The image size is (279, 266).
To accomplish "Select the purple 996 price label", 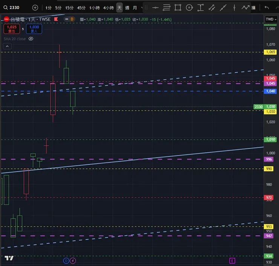I will 269,159.
